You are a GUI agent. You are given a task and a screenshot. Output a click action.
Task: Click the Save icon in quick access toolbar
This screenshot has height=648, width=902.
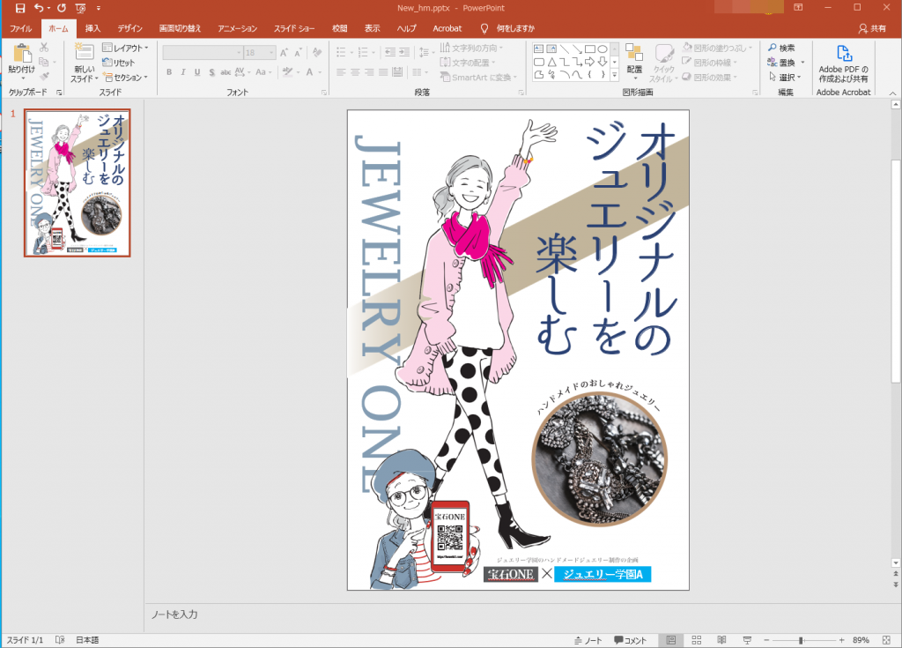[x=19, y=8]
